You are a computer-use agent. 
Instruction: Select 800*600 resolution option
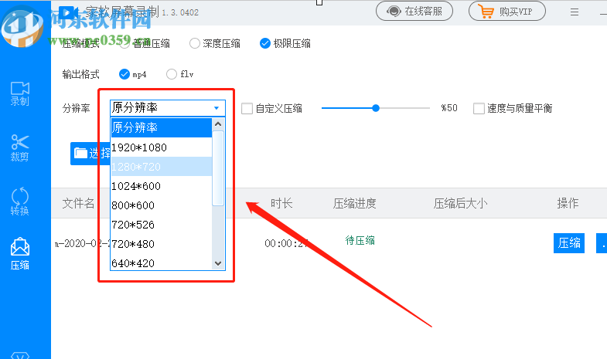[162, 205]
